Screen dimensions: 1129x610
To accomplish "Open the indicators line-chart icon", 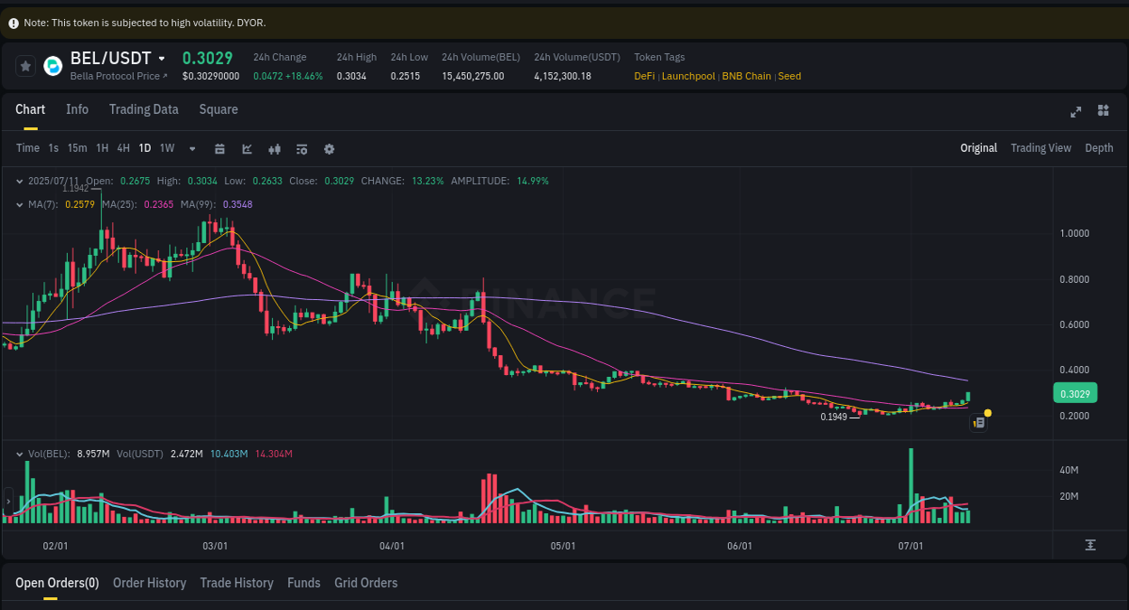I will [247, 148].
